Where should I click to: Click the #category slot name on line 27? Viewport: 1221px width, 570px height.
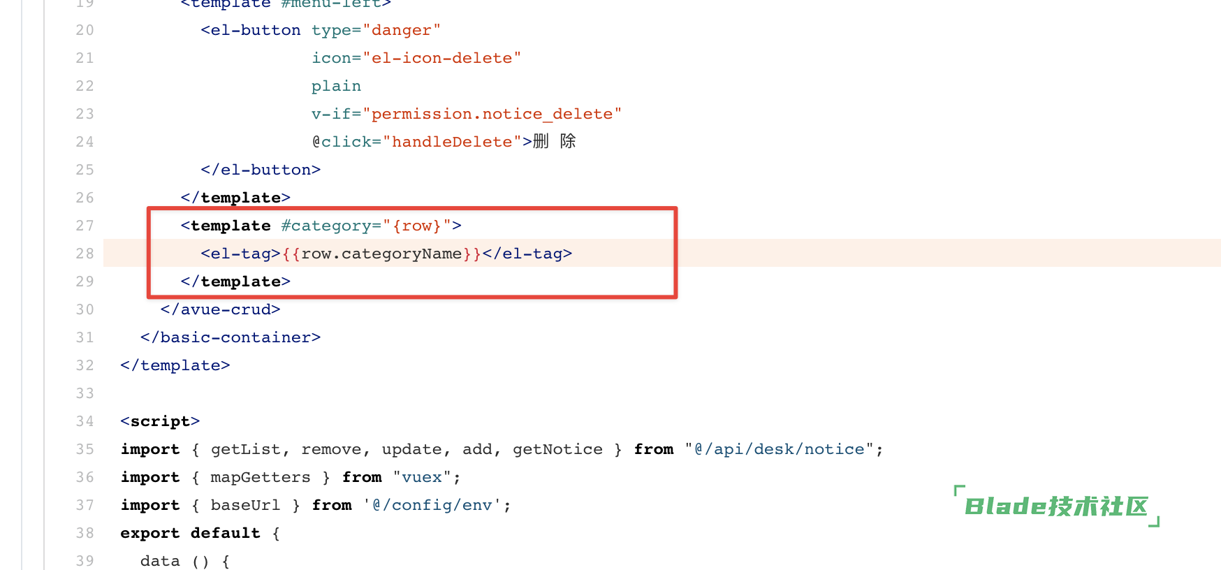pos(326,226)
